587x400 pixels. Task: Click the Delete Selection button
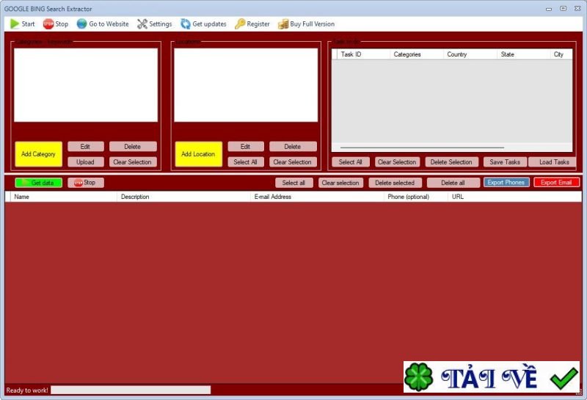click(x=451, y=161)
